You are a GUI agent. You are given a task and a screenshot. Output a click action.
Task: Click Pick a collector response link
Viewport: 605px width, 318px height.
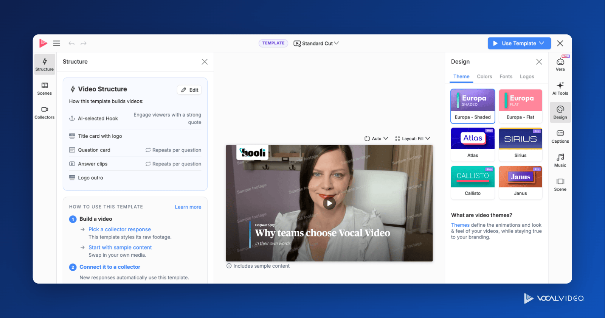119,229
